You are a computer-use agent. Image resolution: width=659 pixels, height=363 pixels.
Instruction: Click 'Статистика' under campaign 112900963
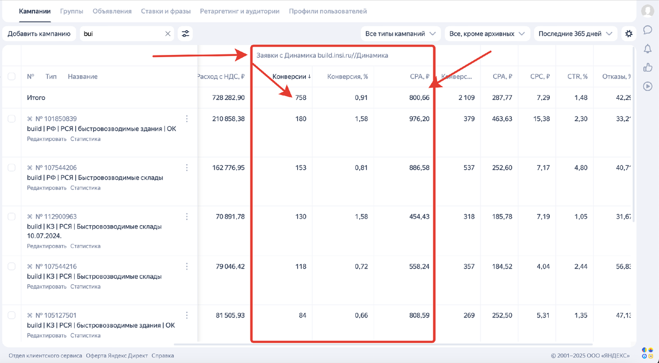coord(85,246)
